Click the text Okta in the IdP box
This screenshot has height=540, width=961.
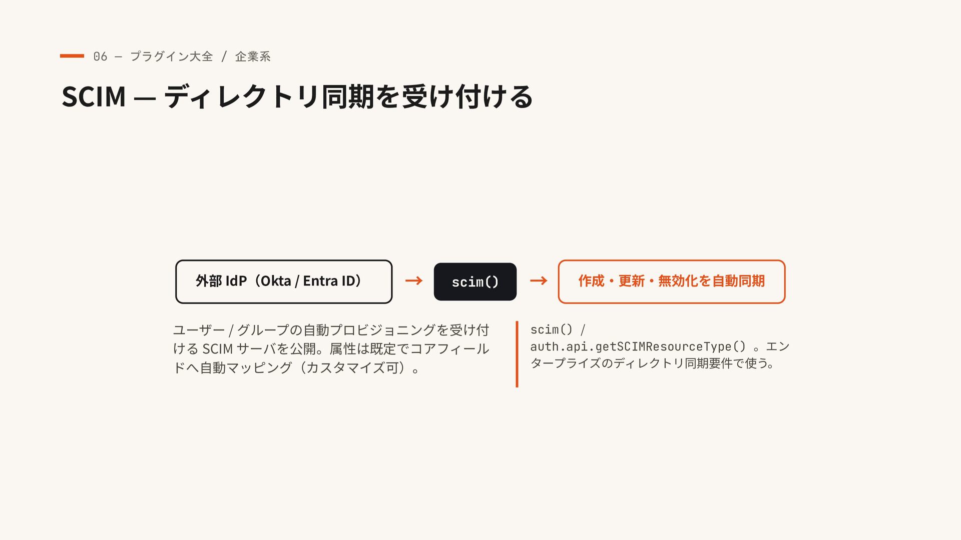click(x=276, y=281)
